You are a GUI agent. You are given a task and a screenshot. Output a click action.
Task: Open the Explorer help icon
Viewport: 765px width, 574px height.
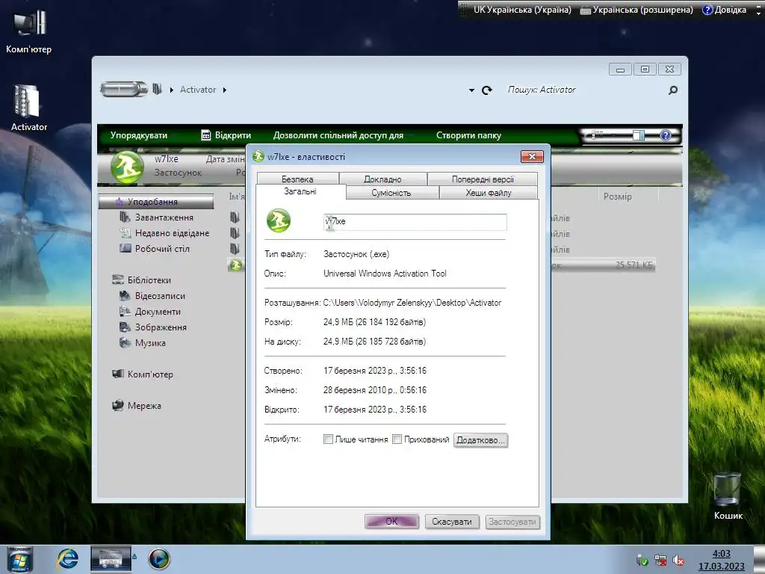click(x=666, y=135)
